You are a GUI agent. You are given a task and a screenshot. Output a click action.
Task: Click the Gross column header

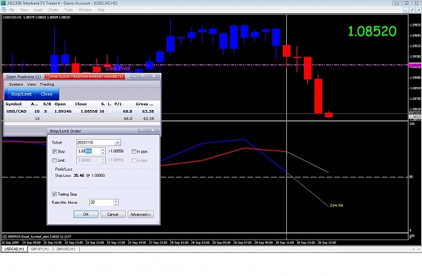point(144,104)
